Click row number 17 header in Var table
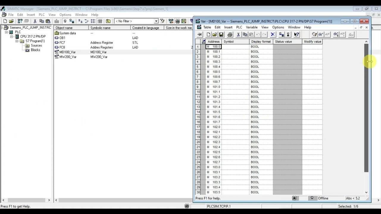Screen dimensions: 381x214 pos(198,127)
